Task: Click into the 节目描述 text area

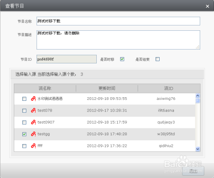Action: (x=118, y=40)
